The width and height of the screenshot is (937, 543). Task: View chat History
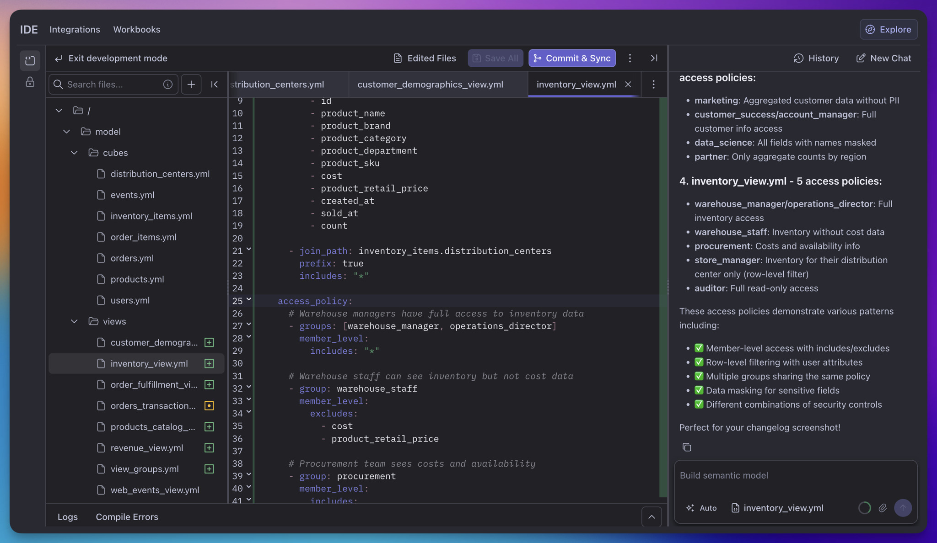click(816, 58)
